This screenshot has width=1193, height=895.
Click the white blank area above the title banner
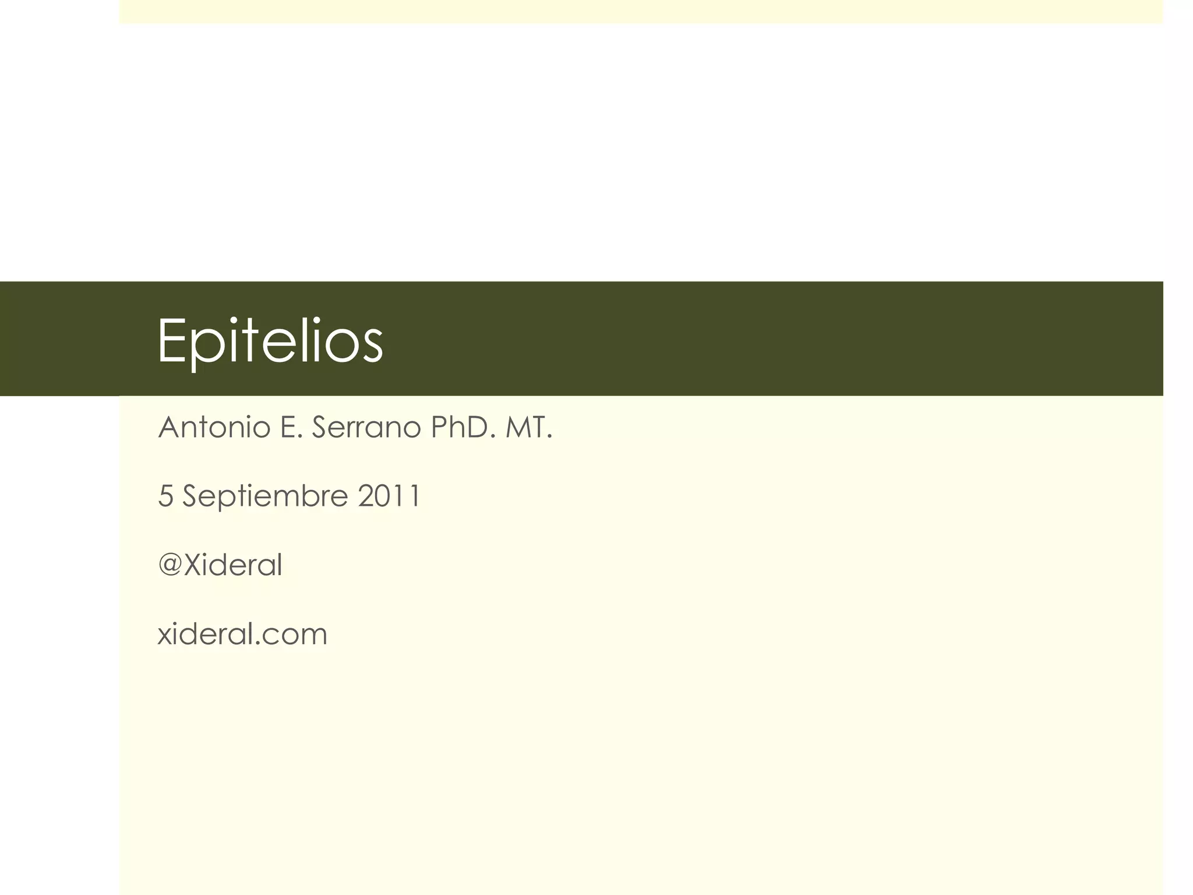tap(641, 151)
